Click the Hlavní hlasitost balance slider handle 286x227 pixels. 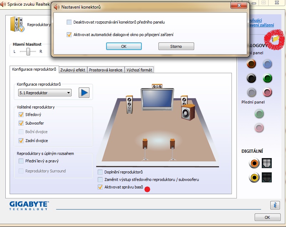point(28,51)
